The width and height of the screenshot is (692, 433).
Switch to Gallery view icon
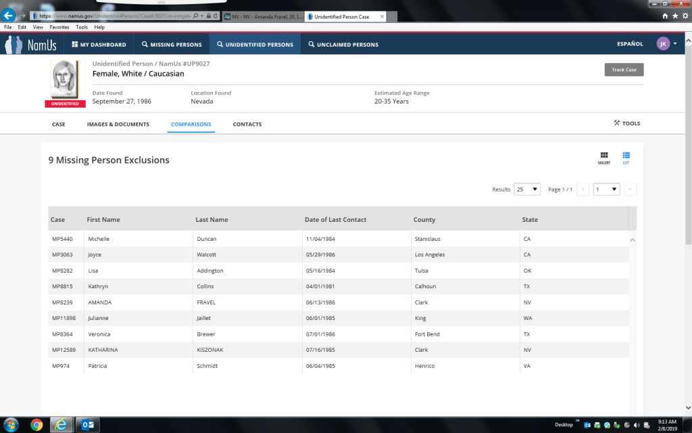click(x=604, y=156)
